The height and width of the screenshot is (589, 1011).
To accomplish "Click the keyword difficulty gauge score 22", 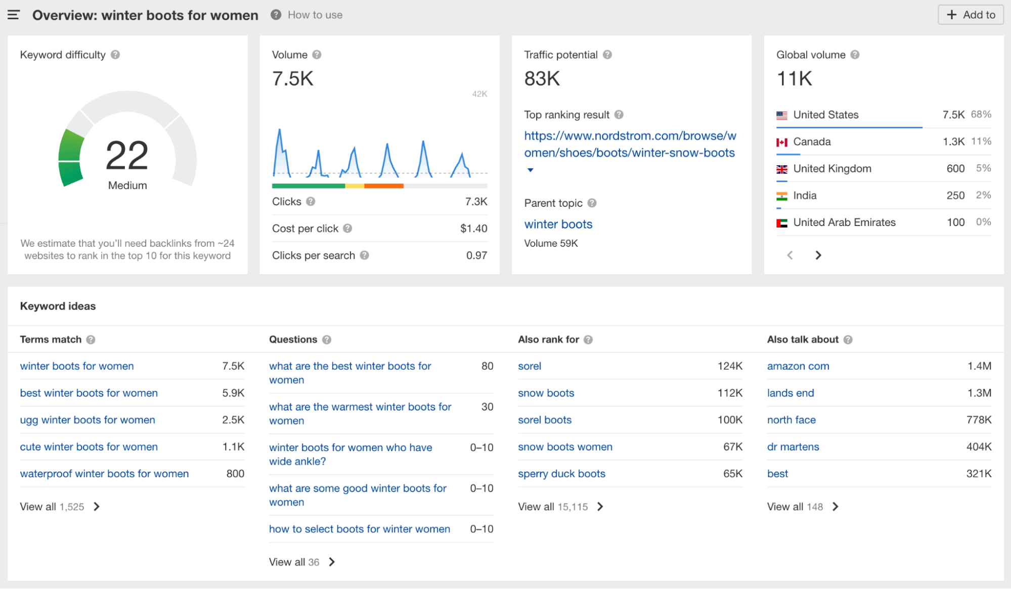I will [x=127, y=155].
